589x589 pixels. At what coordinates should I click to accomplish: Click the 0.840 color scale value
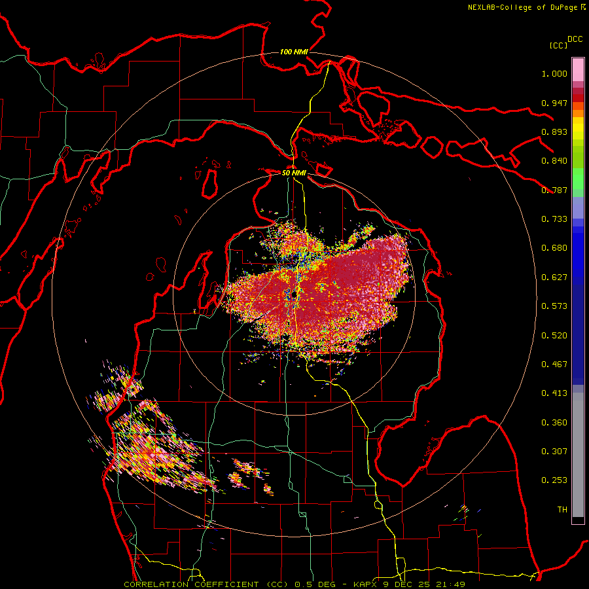tap(554, 161)
